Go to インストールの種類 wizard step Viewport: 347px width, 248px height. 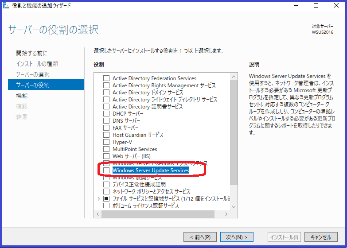tap(37, 64)
